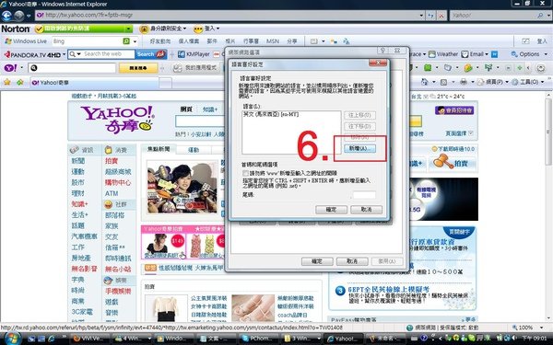Click the yellow Yahoo toolbar search button
The height and width of the screenshot is (345, 553).
tap(138, 68)
